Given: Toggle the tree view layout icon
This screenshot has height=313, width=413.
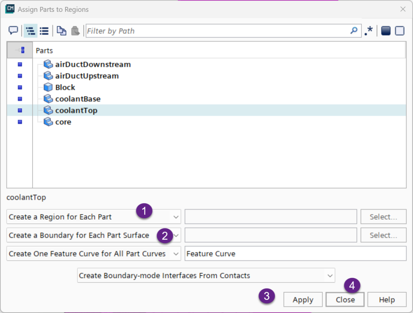Looking at the screenshot, I should click(31, 31).
